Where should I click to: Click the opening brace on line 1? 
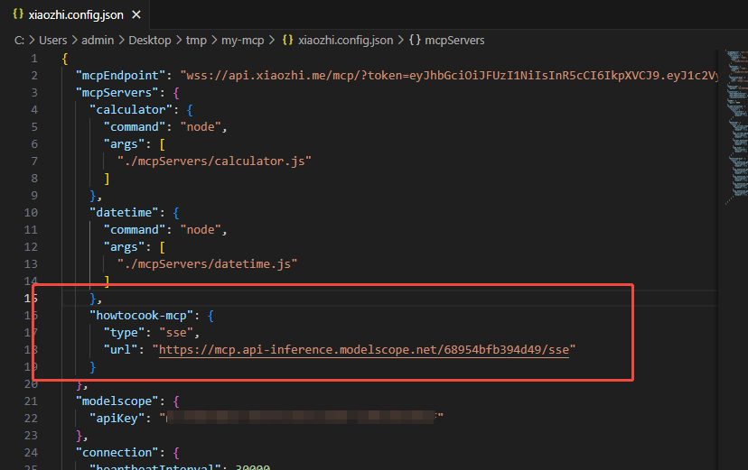(x=65, y=59)
